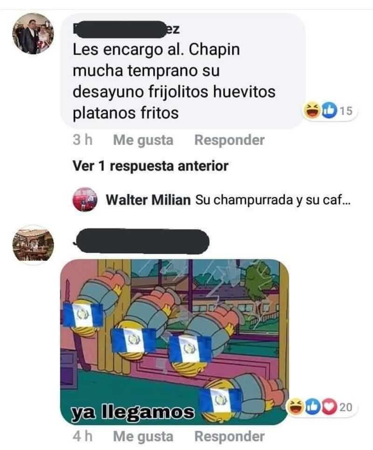373x450 pixels.
Task: Expand Ver 1 respuesta anterior
Action: tap(151, 166)
